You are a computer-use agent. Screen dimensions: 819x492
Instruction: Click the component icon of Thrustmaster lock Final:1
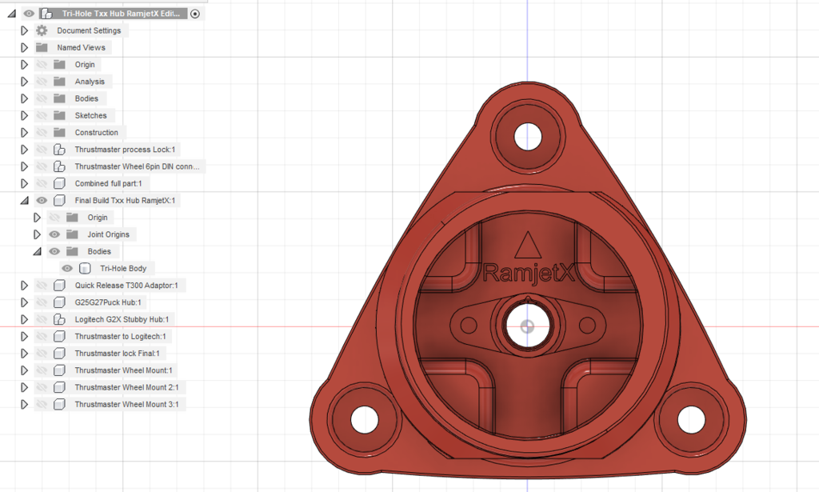tap(59, 353)
